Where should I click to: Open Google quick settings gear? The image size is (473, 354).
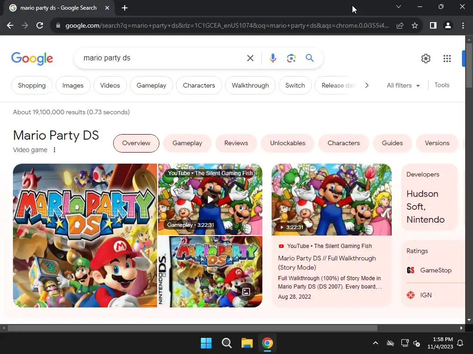425,59
